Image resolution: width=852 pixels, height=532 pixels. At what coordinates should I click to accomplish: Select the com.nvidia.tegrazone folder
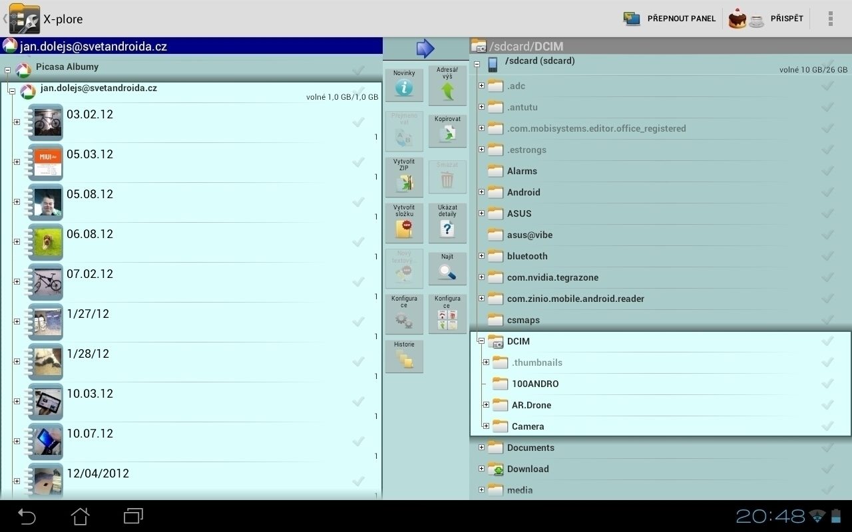tap(660, 277)
